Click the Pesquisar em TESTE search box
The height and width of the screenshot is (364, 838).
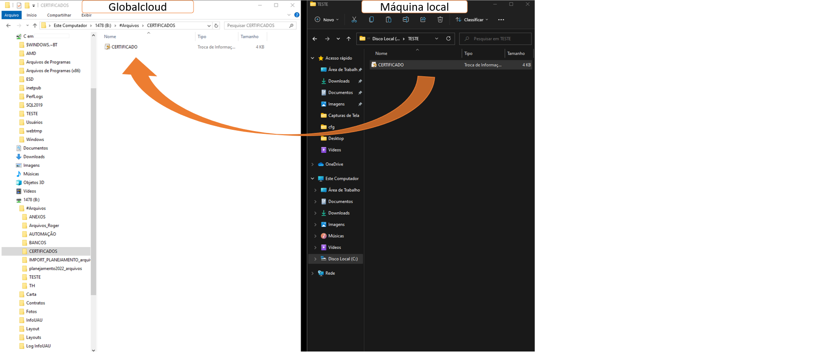click(x=495, y=39)
